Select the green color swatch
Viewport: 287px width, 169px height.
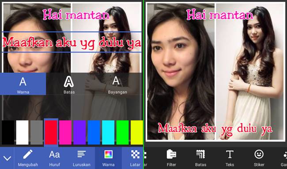click(122, 132)
